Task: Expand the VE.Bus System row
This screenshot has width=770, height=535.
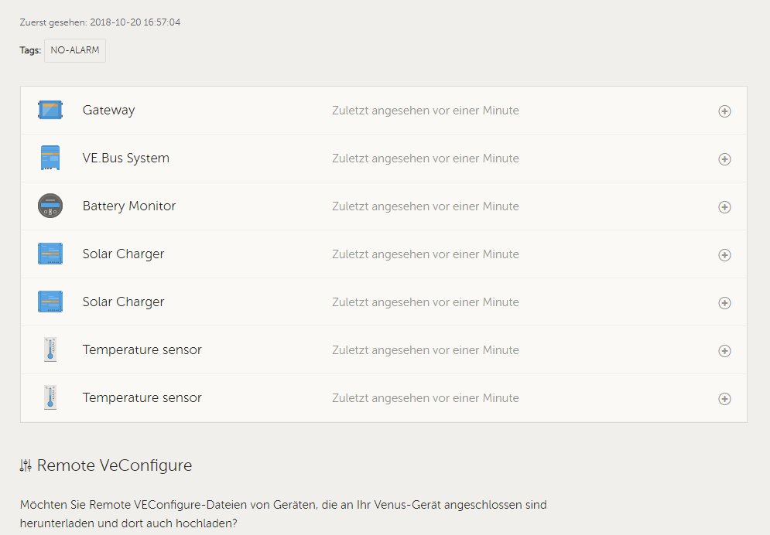Action: pyautogui.click(x=724, y=159)
